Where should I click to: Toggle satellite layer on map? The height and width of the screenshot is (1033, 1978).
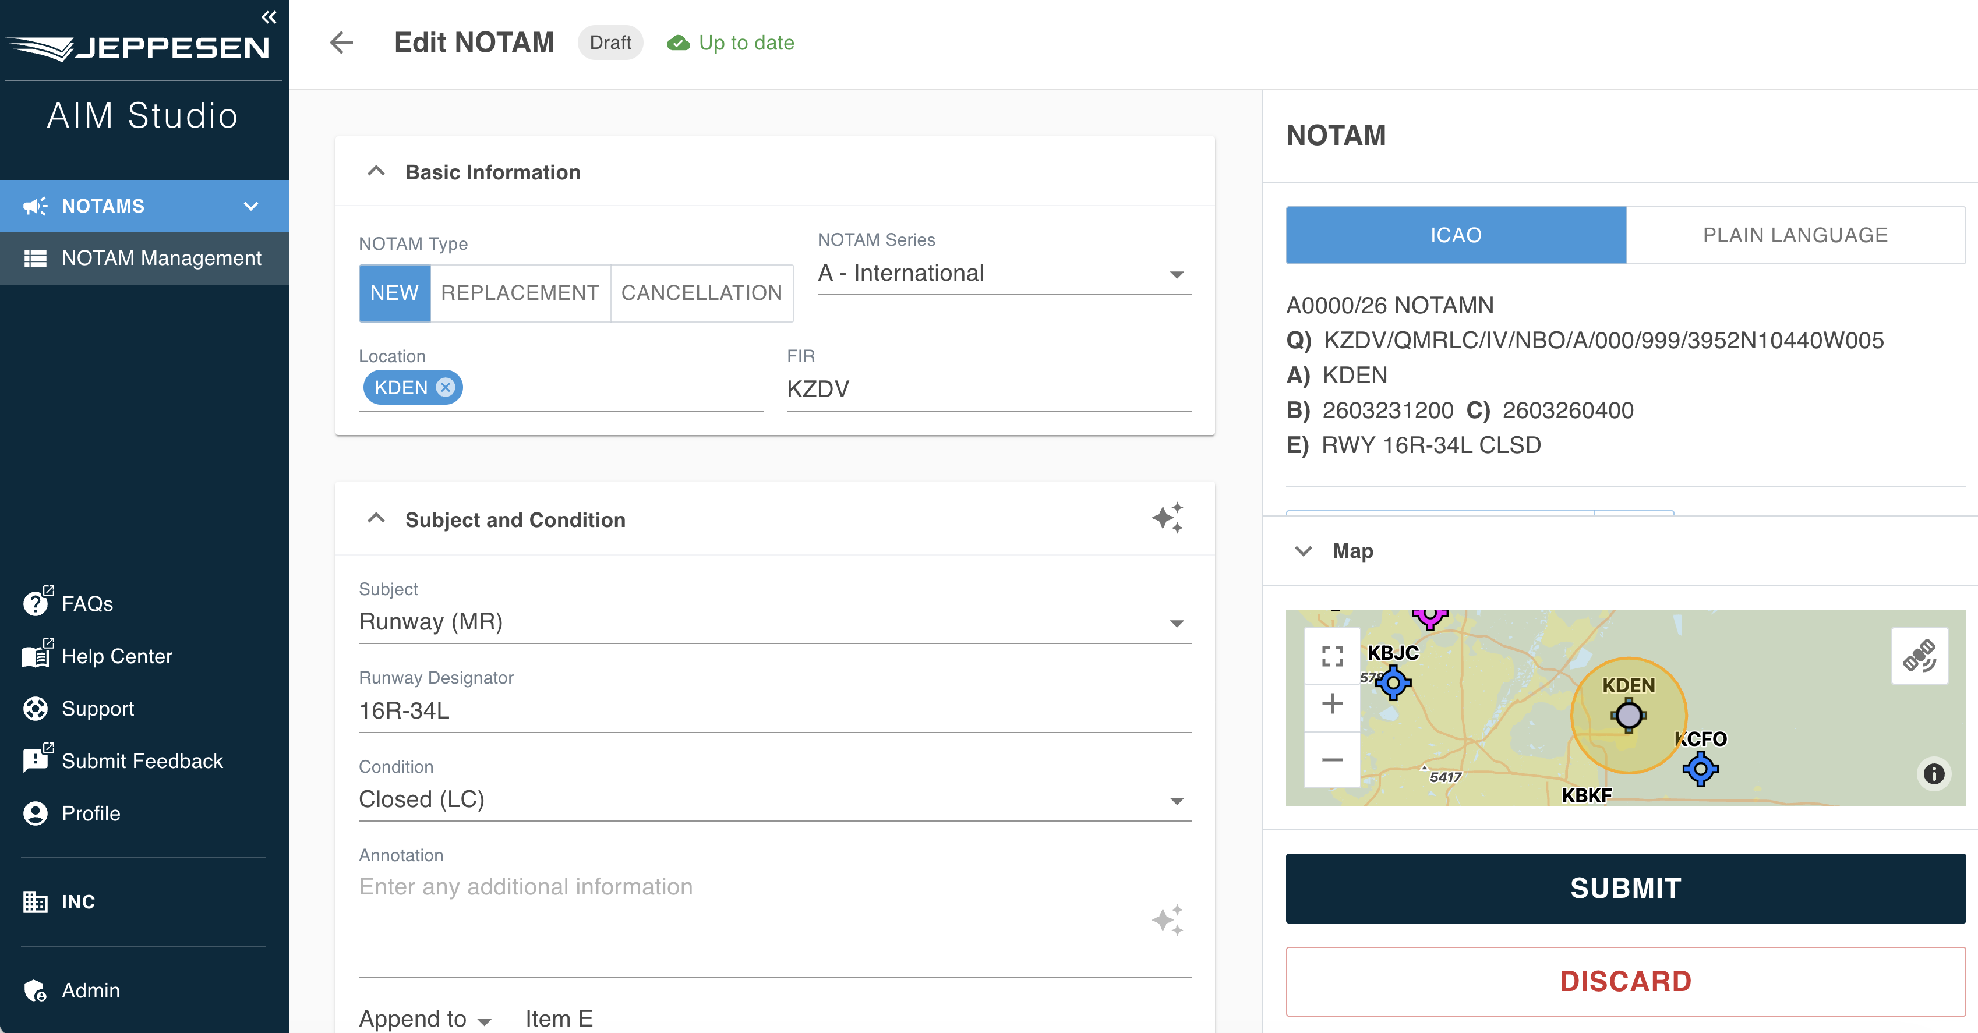pos(1920,656)
